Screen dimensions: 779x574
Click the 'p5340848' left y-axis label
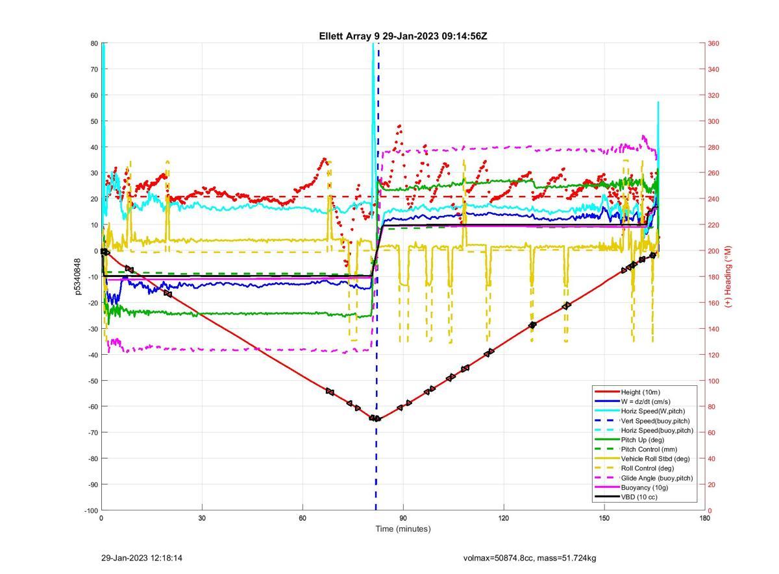(x=78, y=276)
